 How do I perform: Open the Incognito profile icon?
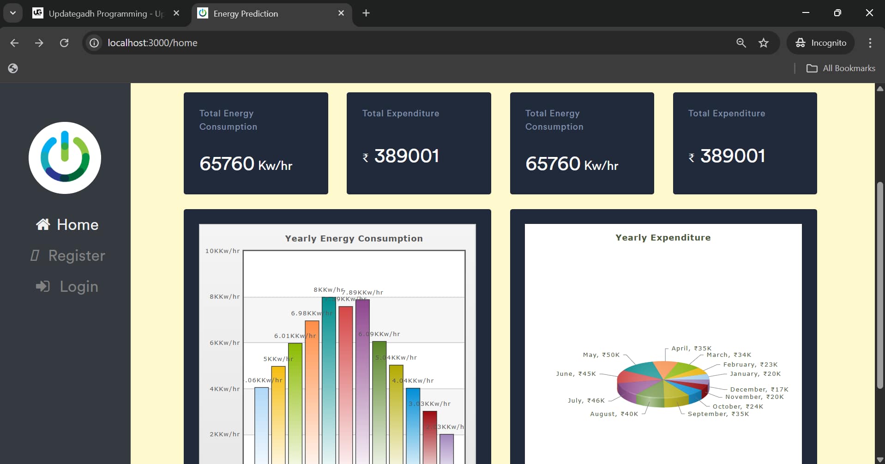[x=800, y=42]
